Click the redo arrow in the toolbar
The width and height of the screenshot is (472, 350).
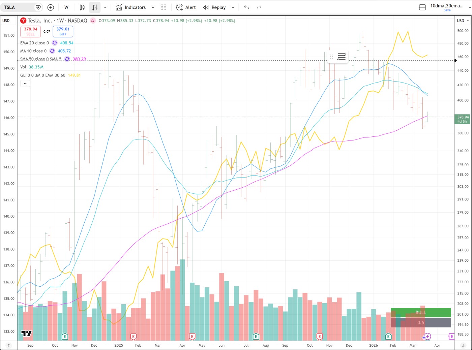tap(259, 7)
